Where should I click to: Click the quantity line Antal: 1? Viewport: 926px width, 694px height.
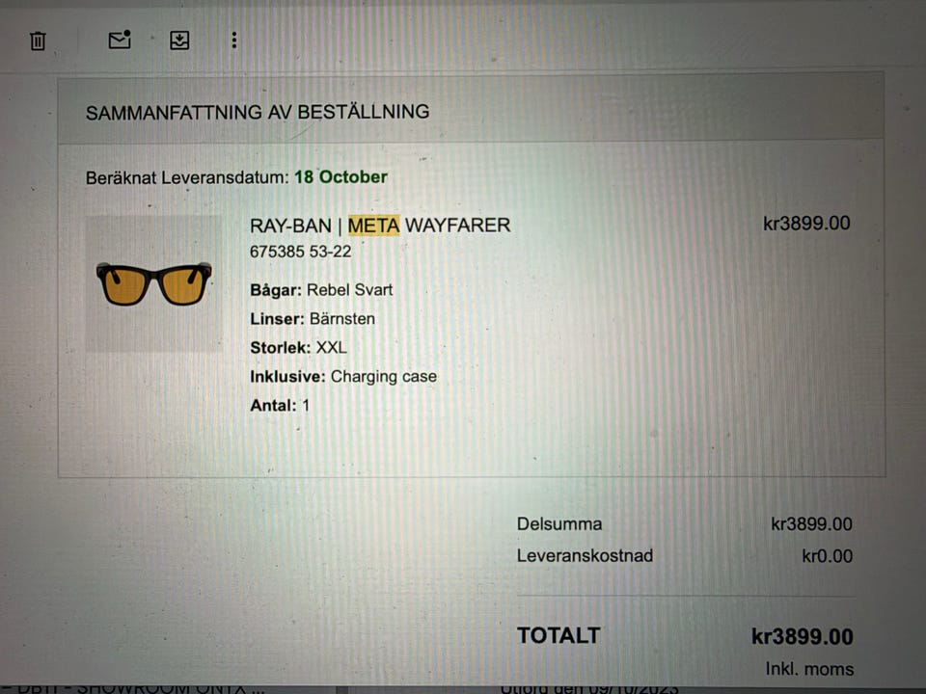point(280,406)
